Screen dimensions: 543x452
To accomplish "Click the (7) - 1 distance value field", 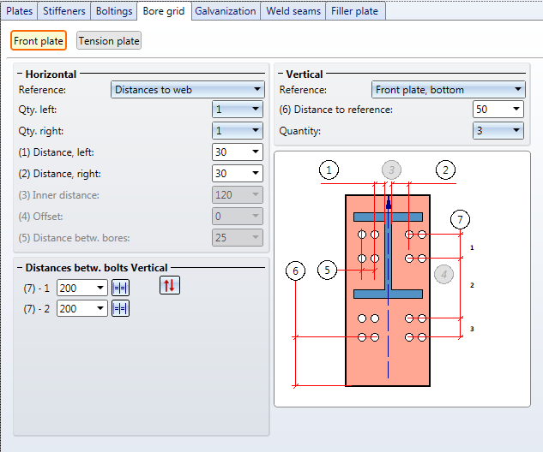I will pos(75,288).
